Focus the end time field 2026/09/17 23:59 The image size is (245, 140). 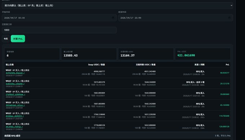point(175,18)
